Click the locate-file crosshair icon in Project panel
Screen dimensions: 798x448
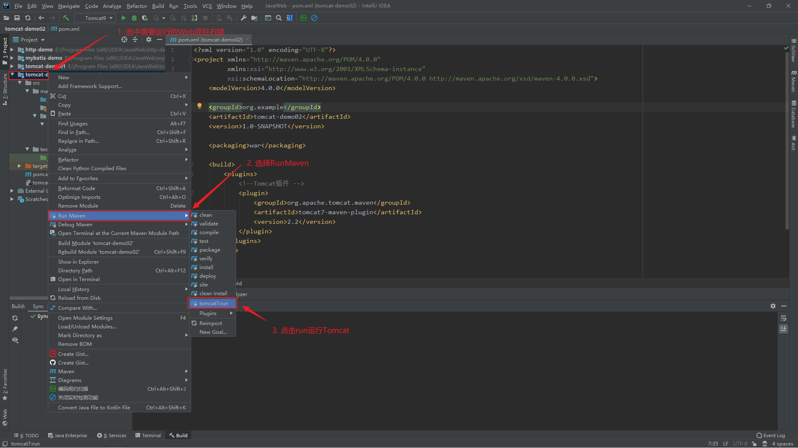(124, 39)
